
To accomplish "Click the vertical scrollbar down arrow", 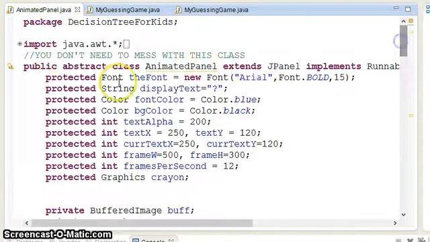I will pos(403,214).
